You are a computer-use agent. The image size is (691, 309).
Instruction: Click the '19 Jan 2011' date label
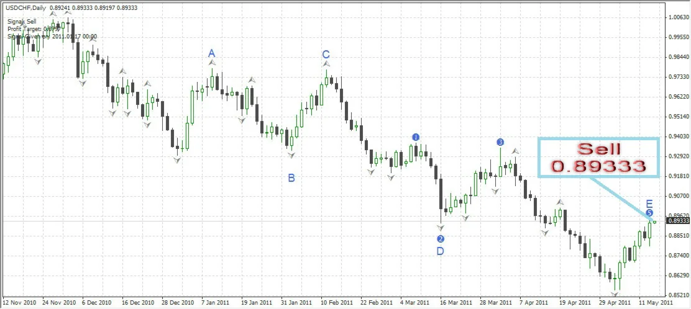257,303
